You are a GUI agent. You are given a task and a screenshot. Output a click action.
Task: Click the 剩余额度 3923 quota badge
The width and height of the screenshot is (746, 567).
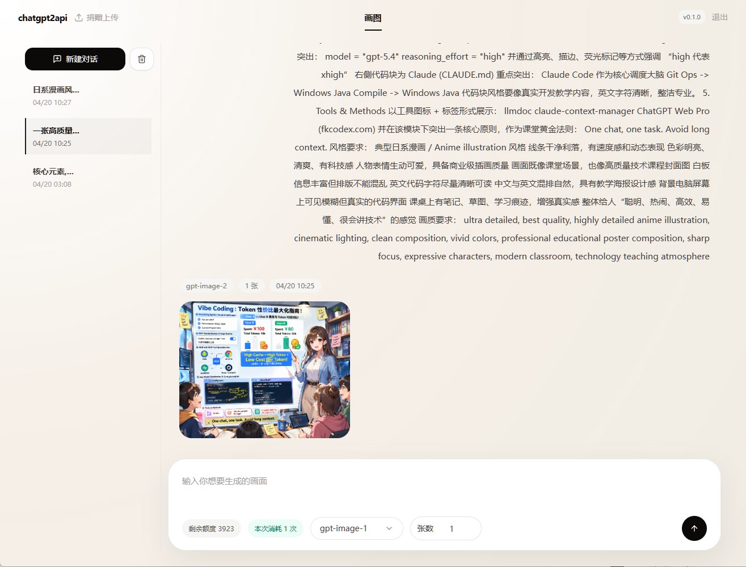pos(211,528)
